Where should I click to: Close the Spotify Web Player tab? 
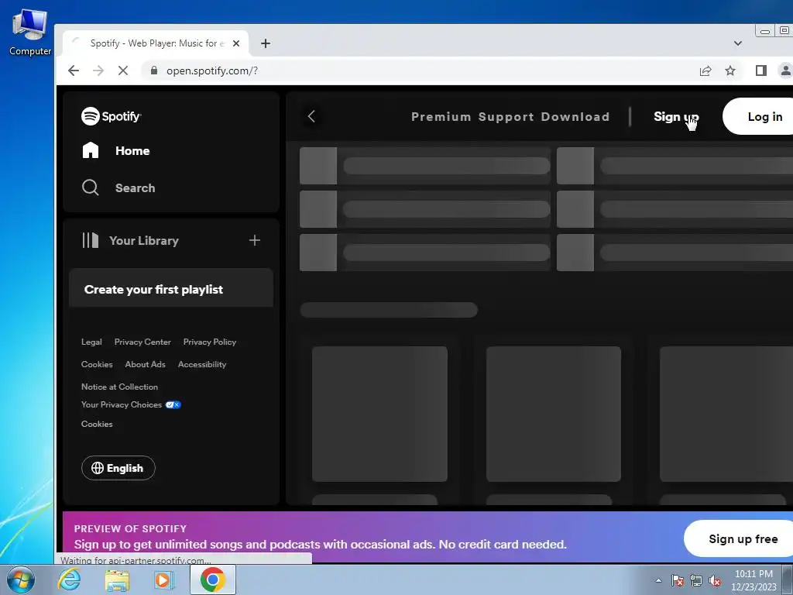point(235,43)
